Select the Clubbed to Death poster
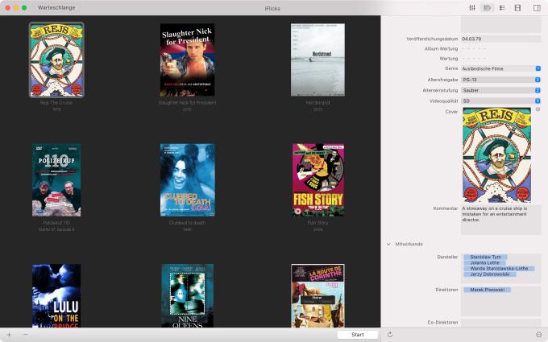The width and height of the screenshot is (548, 342). pos(187,179)
